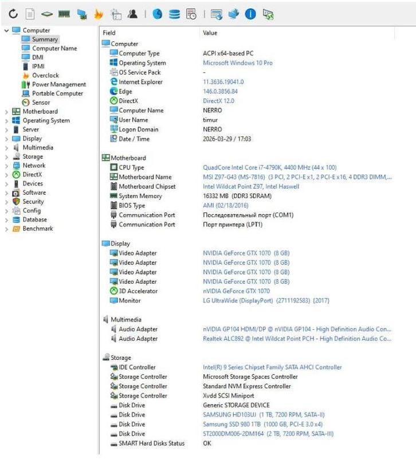Viewport: 416px width, 460px height.
Task: Open the Internet Explorer version 11.3636.19041.0 link
Action: [x=223, y=82]
